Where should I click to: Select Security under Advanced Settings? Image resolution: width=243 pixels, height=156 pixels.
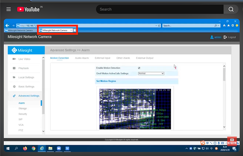[x=23, y=114]
